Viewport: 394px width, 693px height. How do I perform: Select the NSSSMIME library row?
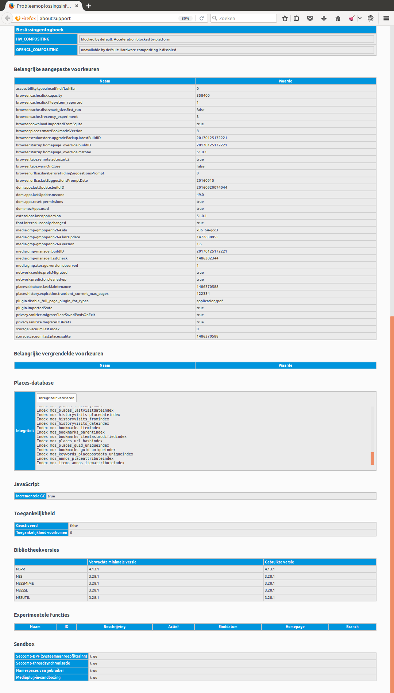[195, 584]
